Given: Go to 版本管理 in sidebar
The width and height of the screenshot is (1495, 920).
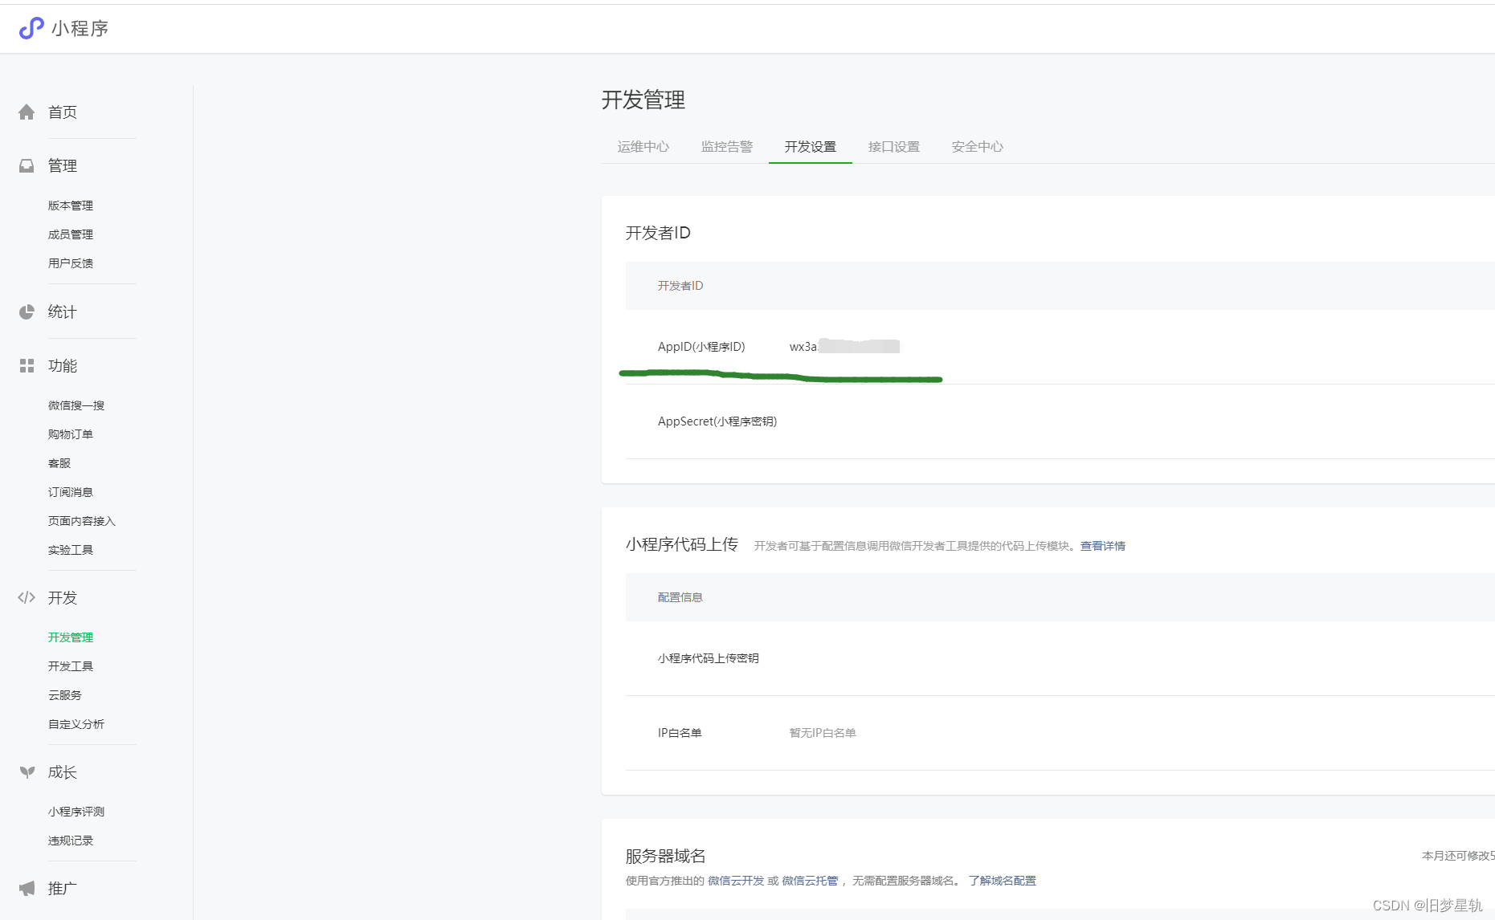Looking at the screenshot, I should [x=71, y=206].
